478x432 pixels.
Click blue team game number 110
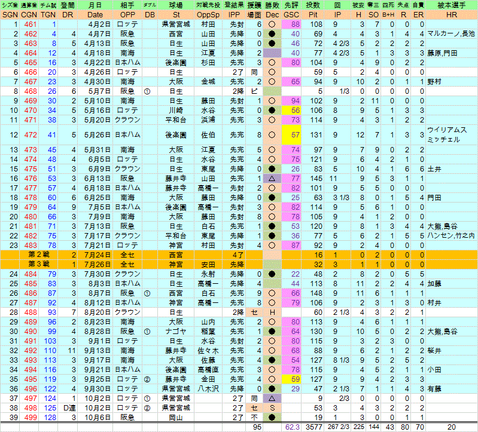point(50,350)
